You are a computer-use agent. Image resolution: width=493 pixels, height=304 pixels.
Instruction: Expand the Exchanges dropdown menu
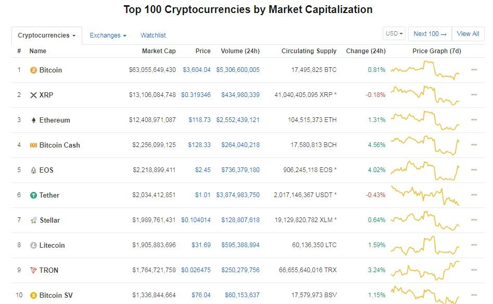108,35
